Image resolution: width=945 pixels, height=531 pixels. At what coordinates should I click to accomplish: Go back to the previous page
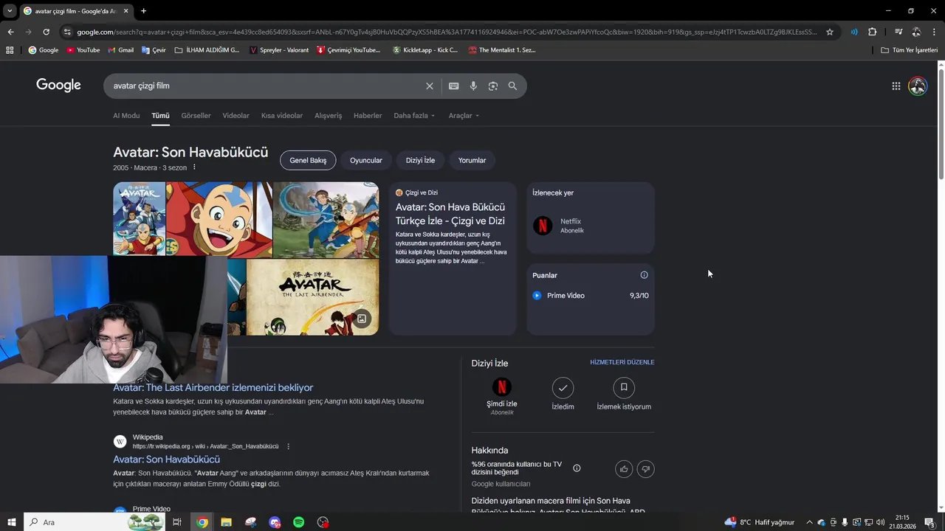pyautogui.click(x=10, y=32)
